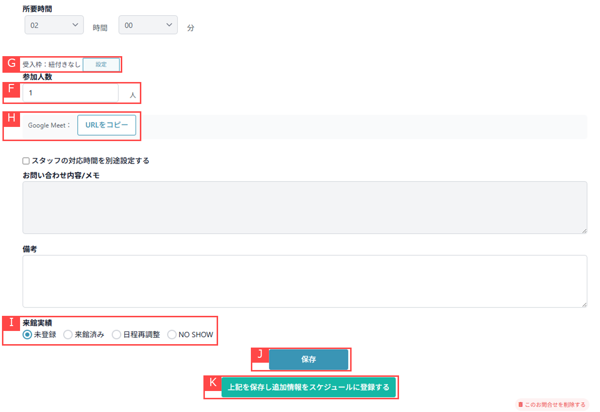Focus the 備考 text area
Screen dimensions: 600x412
point(304,281)
